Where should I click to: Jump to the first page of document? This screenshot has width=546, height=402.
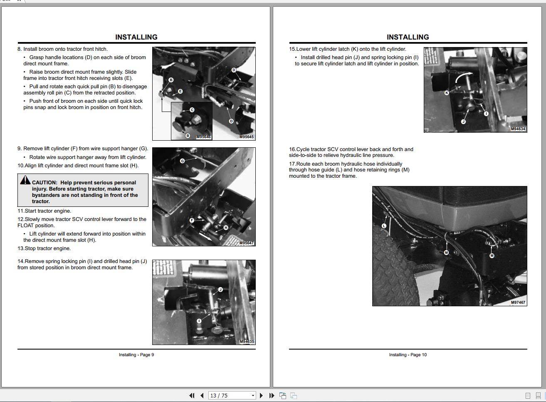coord(192,395)
